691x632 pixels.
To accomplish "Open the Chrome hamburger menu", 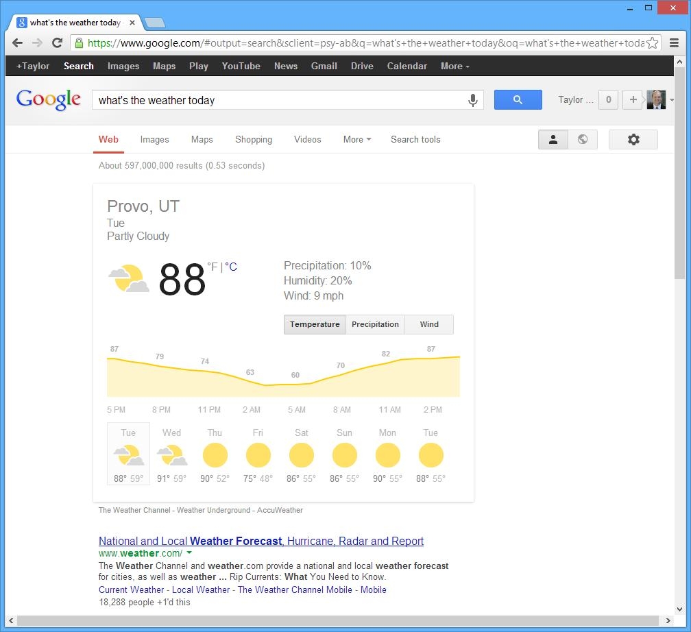I will point(674,42).
